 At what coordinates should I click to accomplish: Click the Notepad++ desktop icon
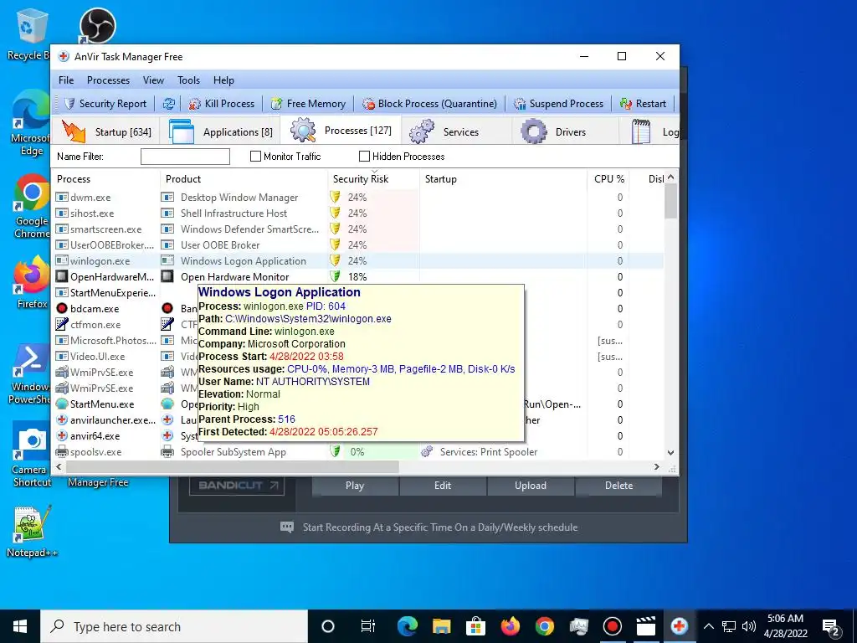(x=33, y=532)
